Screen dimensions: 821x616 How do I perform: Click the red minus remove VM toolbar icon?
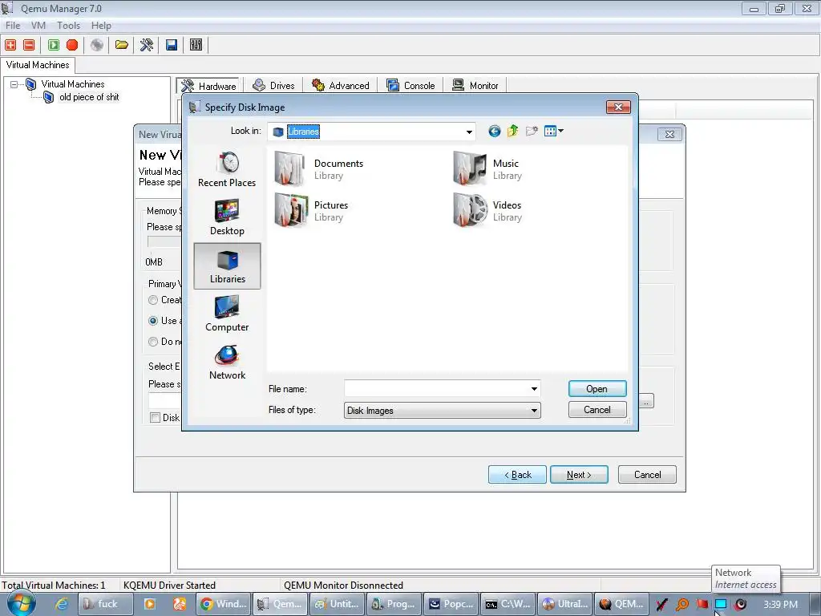tap(30, 45)
